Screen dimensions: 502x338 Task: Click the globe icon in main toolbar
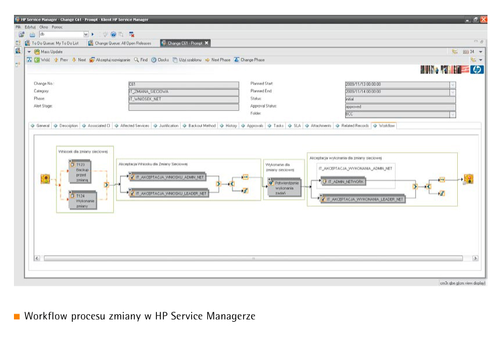(x=113, y=34)
